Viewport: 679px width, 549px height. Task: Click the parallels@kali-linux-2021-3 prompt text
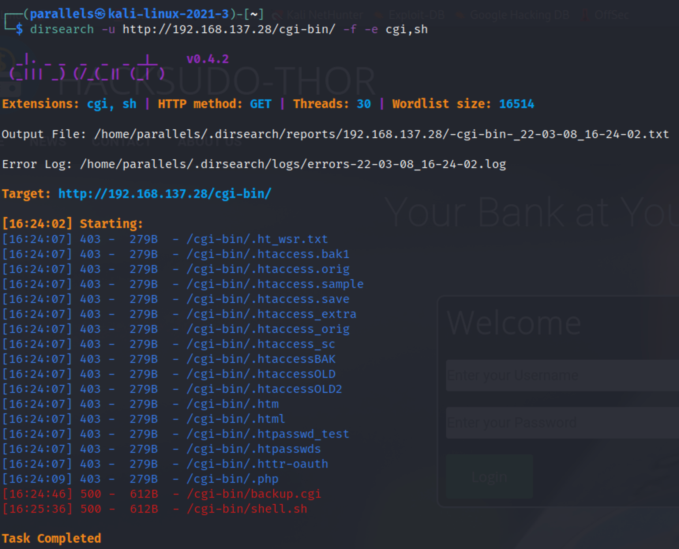pos(129,14)
